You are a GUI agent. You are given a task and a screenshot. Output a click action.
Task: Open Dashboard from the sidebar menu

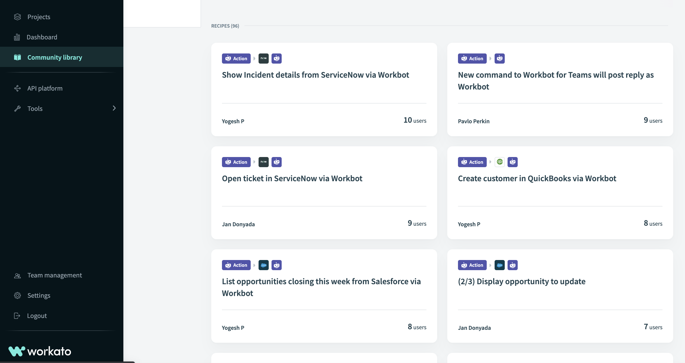click(42, 37)
